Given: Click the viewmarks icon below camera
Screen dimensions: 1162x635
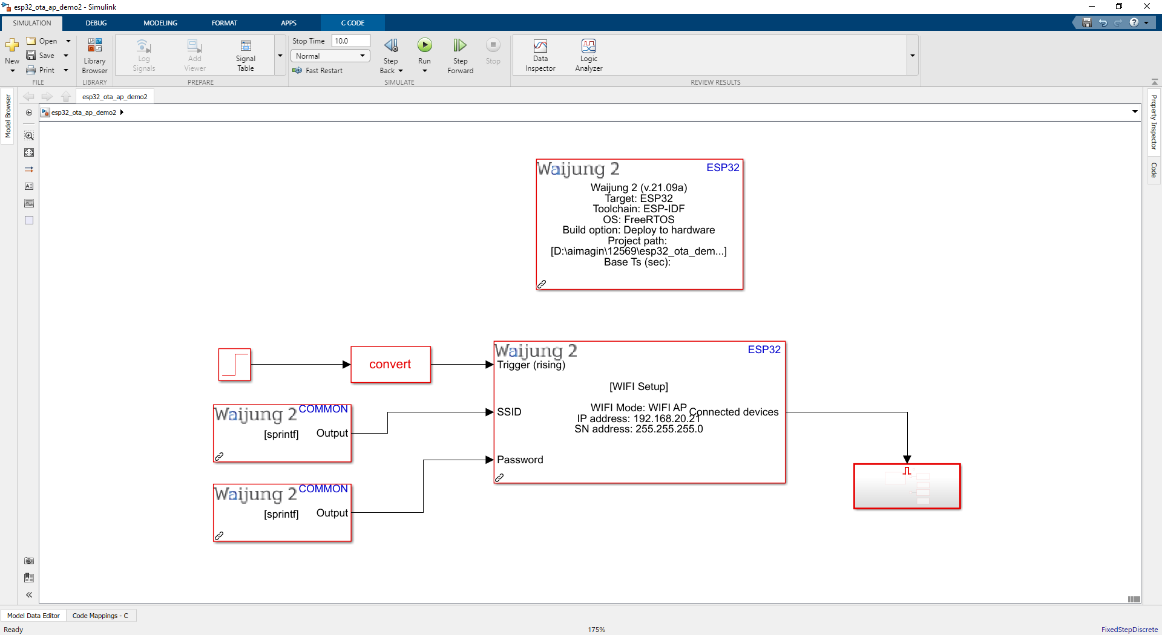Looking at the screenshot, I should click(x=29, y=578).
